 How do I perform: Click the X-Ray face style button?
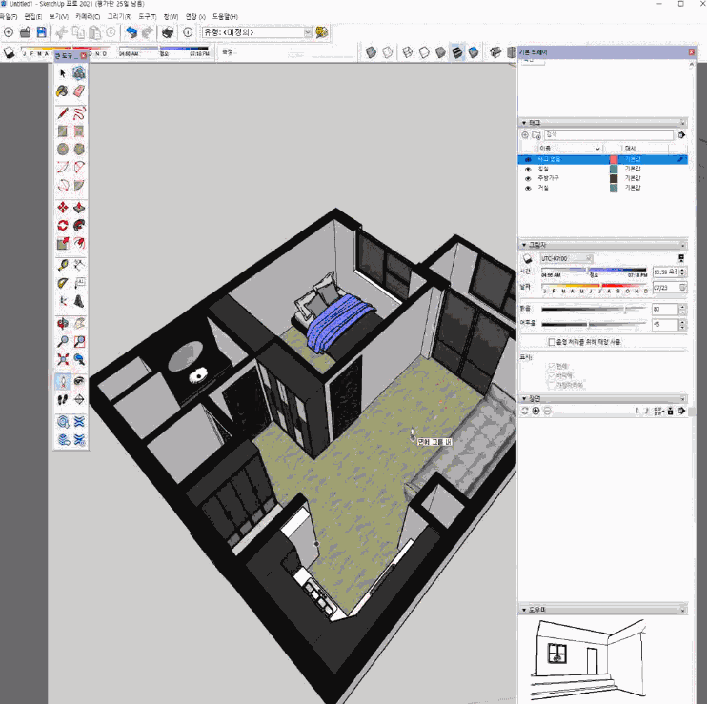371,52
